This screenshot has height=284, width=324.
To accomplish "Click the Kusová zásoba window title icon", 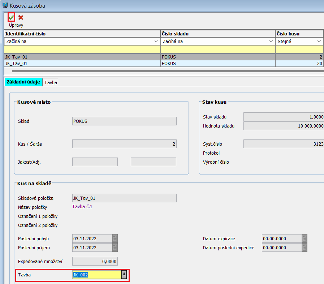I will [x=5, y=6].
